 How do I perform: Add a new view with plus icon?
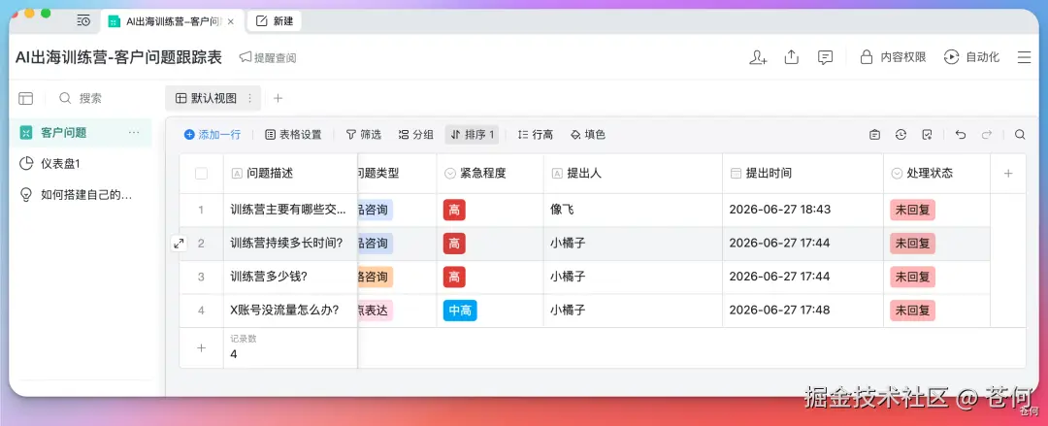[278, 98]
